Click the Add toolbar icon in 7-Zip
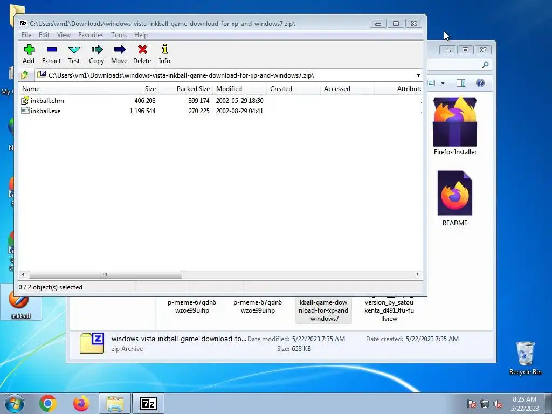This screenshot has height=414, width=552. click(29, 53)
